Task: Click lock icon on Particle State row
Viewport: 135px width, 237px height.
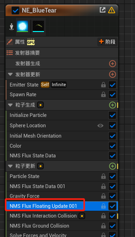Action: [x=104, y=176]
